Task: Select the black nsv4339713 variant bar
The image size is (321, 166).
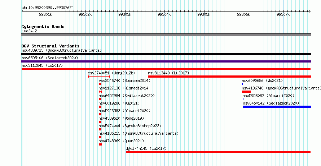Action: click(x=166, y=54)
